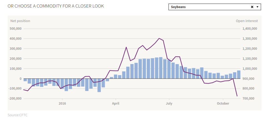
Task: Click the Net position axis title
Action: pyautogui.click(x=20, y=21)
